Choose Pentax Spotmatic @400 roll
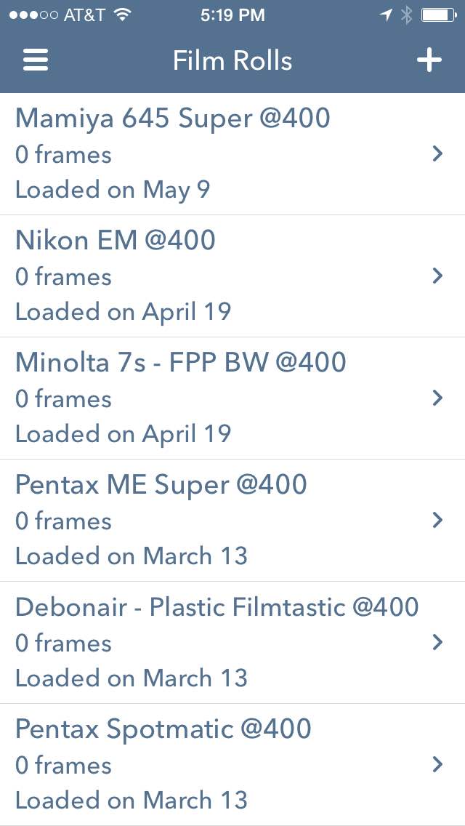Screen dimensions: 465x826 click(x=163, y=729)
